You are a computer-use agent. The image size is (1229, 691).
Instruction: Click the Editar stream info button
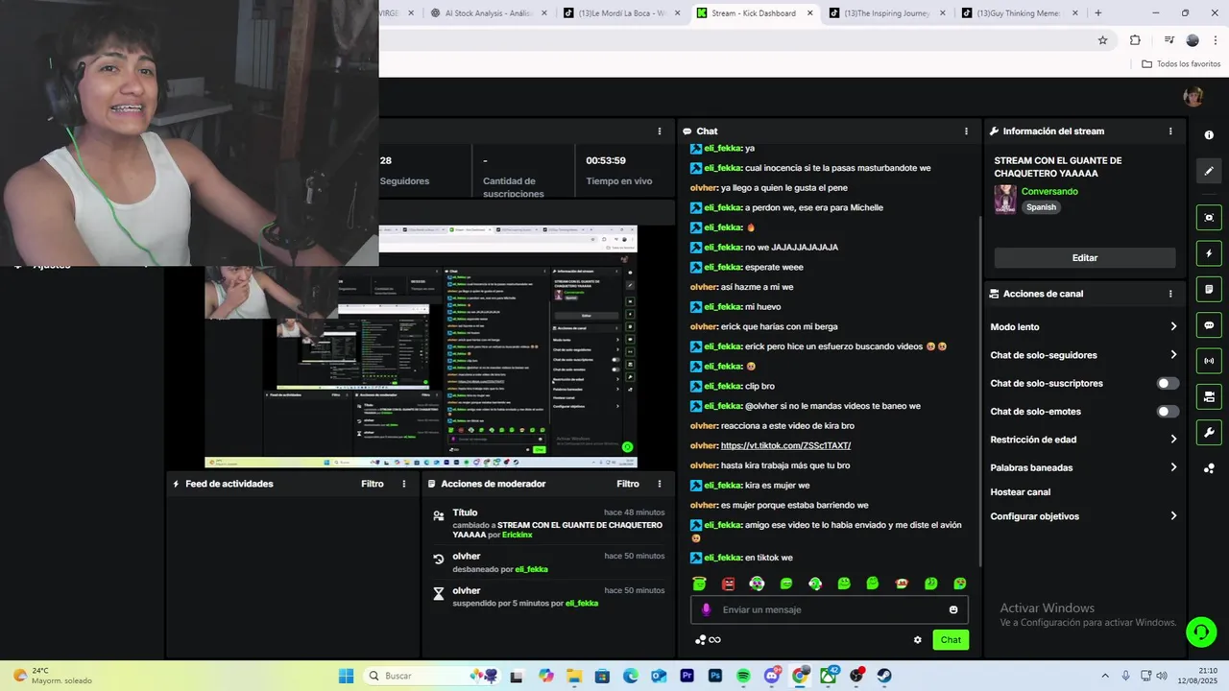click(x=1085, y=258)
